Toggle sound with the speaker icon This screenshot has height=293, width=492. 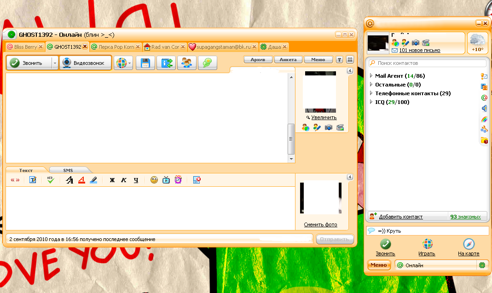484,108
